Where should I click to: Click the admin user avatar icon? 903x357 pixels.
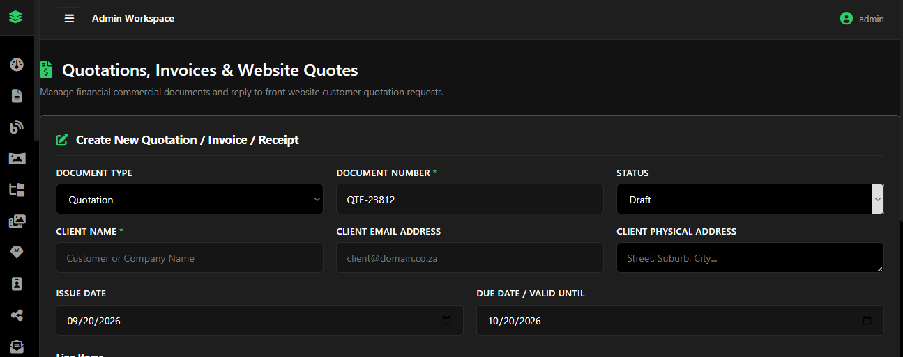(x=847, y=19)
